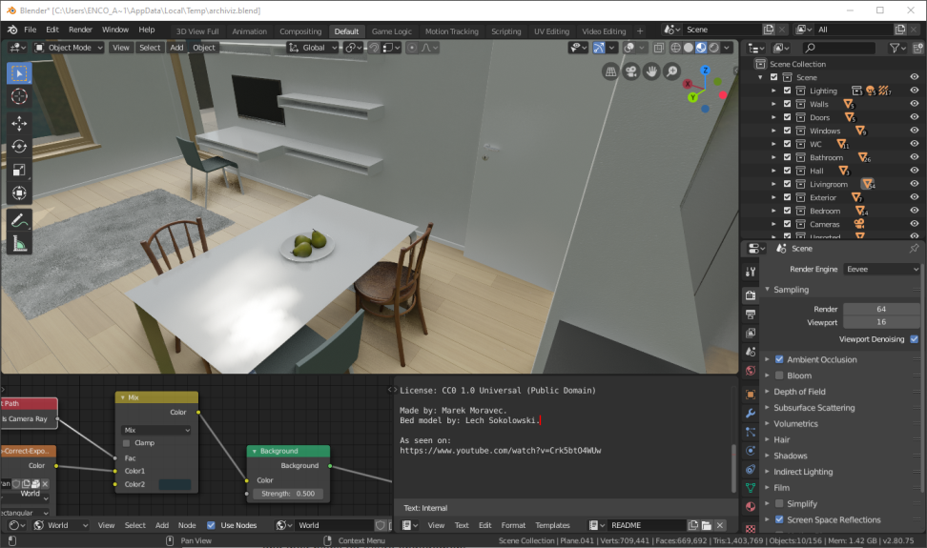Expand the Depth of Field panel

799,392
